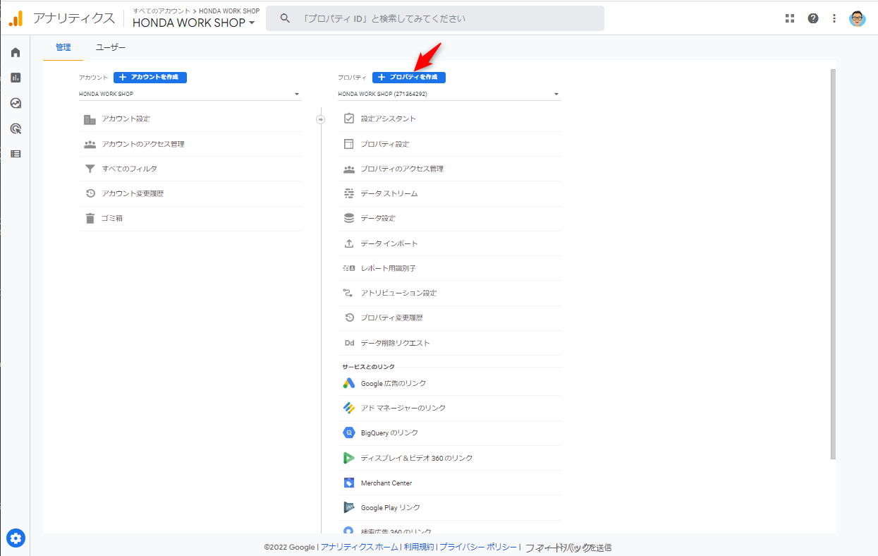Image resolution: width=878 pixels, height=556 pixels.
Task: Click the データ設定 database icon
Action: coord(348,218)
